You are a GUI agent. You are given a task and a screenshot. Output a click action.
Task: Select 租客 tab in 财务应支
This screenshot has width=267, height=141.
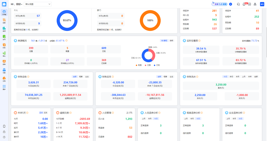pyautogui.click(x=165, y=77)
